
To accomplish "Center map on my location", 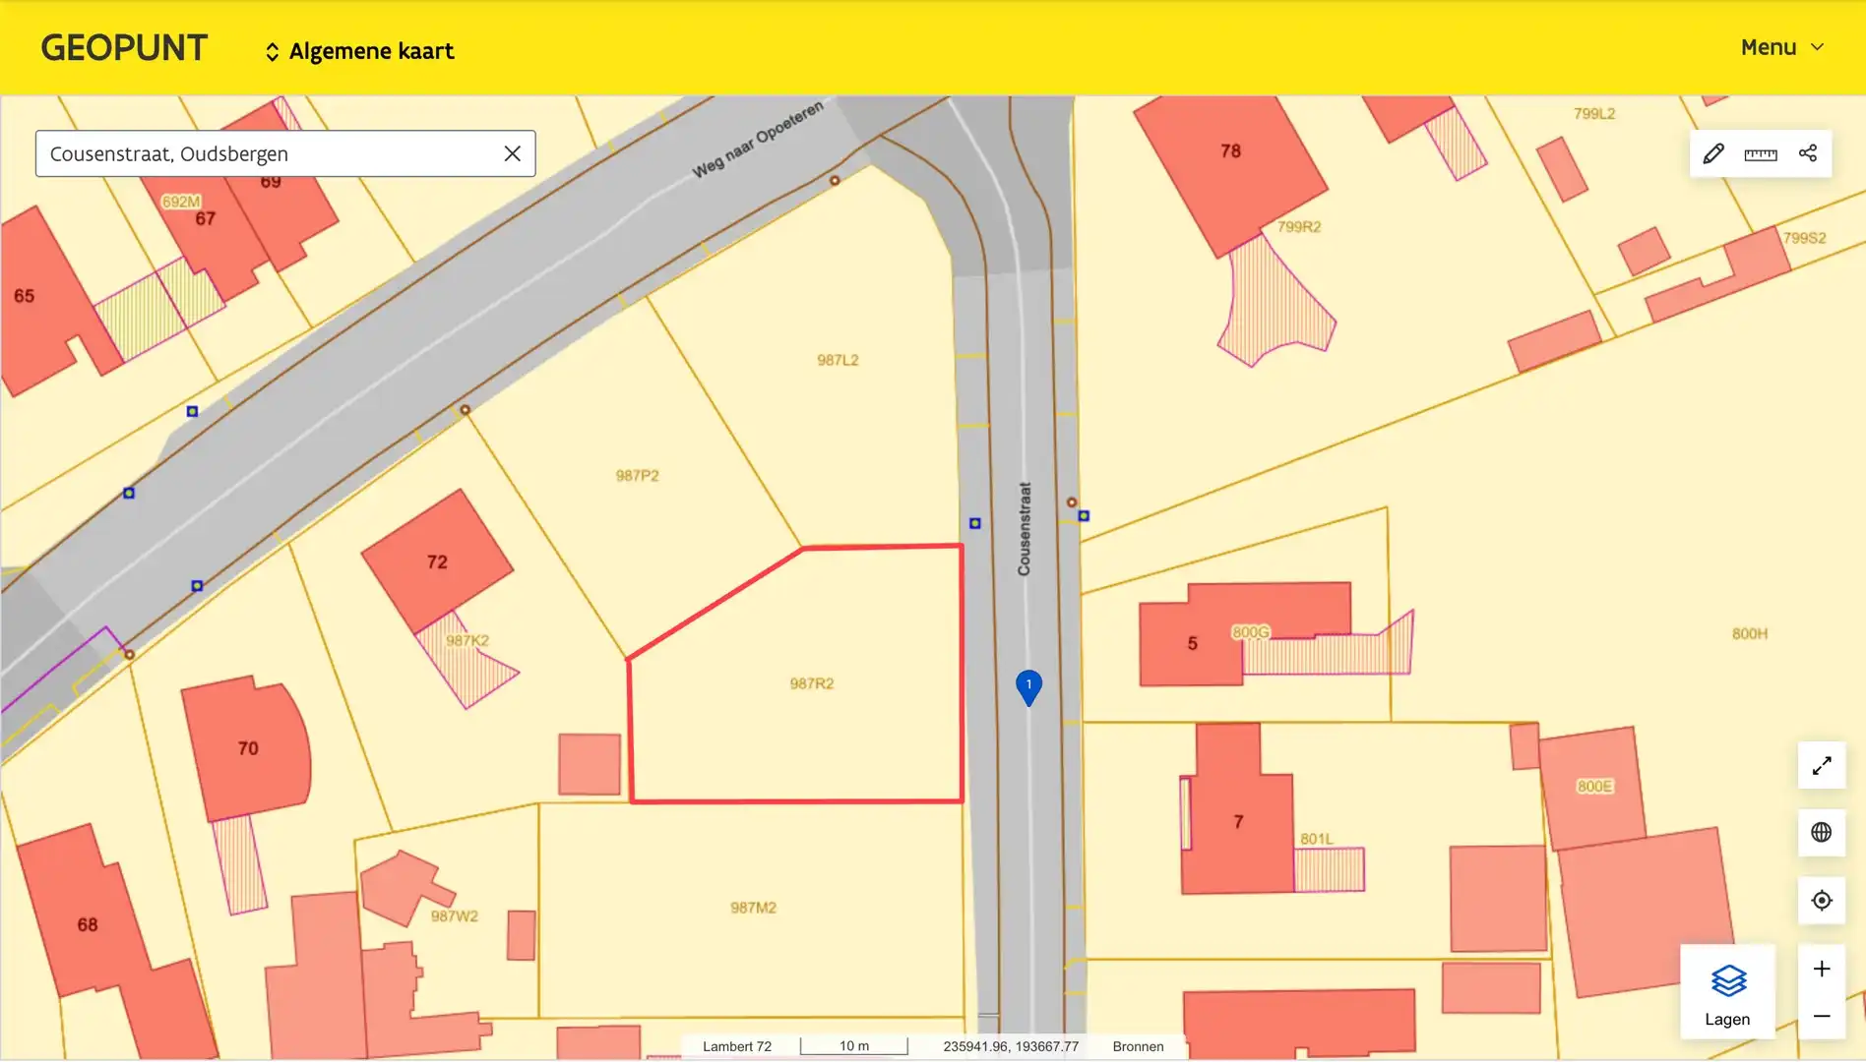I will [1822, 900].
